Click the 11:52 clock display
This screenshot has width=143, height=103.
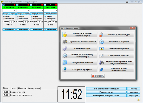(71, 94)
